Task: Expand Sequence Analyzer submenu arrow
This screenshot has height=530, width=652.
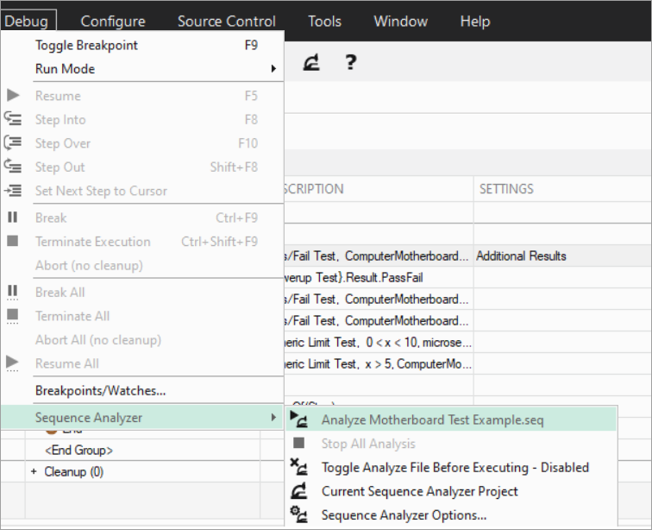Action: click(273, 417)
